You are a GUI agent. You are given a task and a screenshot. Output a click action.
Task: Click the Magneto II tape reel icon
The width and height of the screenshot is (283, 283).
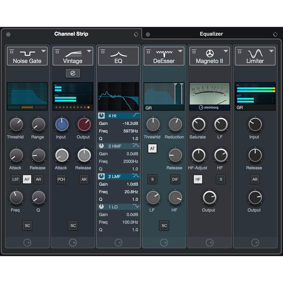(209, 54)
